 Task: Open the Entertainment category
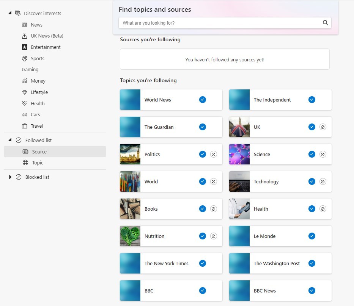coord(46,47)
